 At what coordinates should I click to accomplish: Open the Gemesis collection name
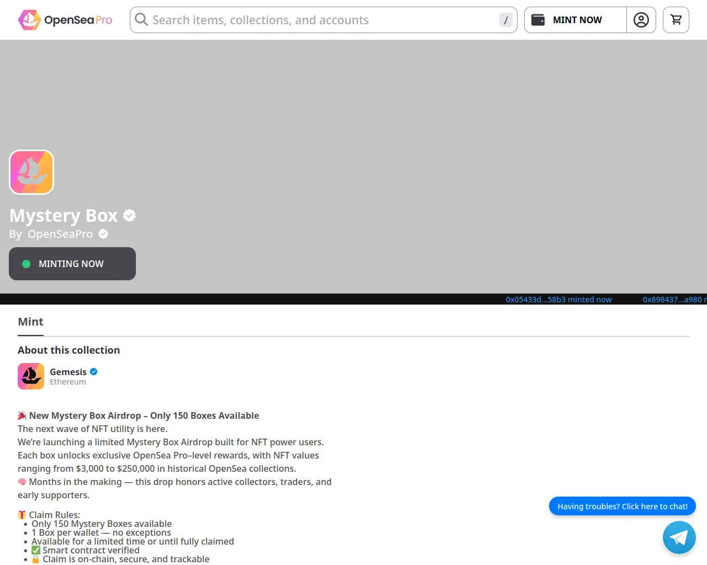tap(68, 372)
